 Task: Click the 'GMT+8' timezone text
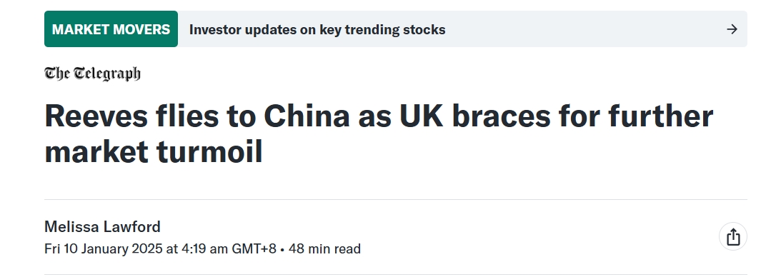pyautogui.click(x=254, y=248)
